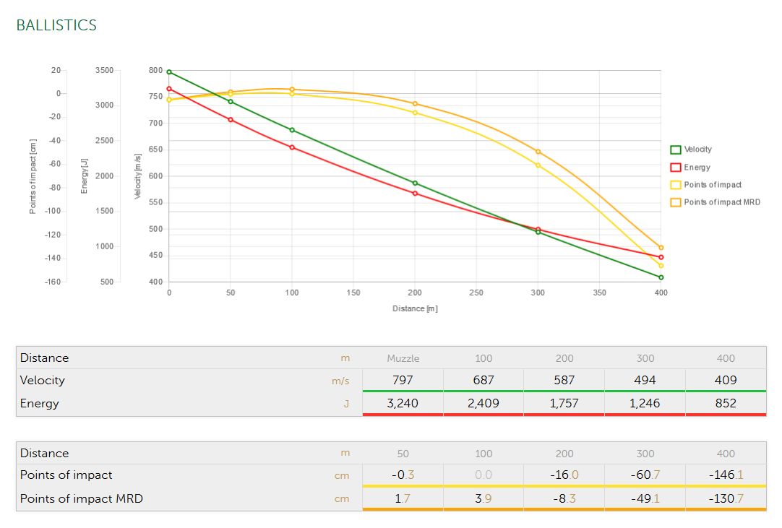The height and width of the screenshot is (528, 782).
Task: Click green velocity point at 400 m
Action: [661, 277]
